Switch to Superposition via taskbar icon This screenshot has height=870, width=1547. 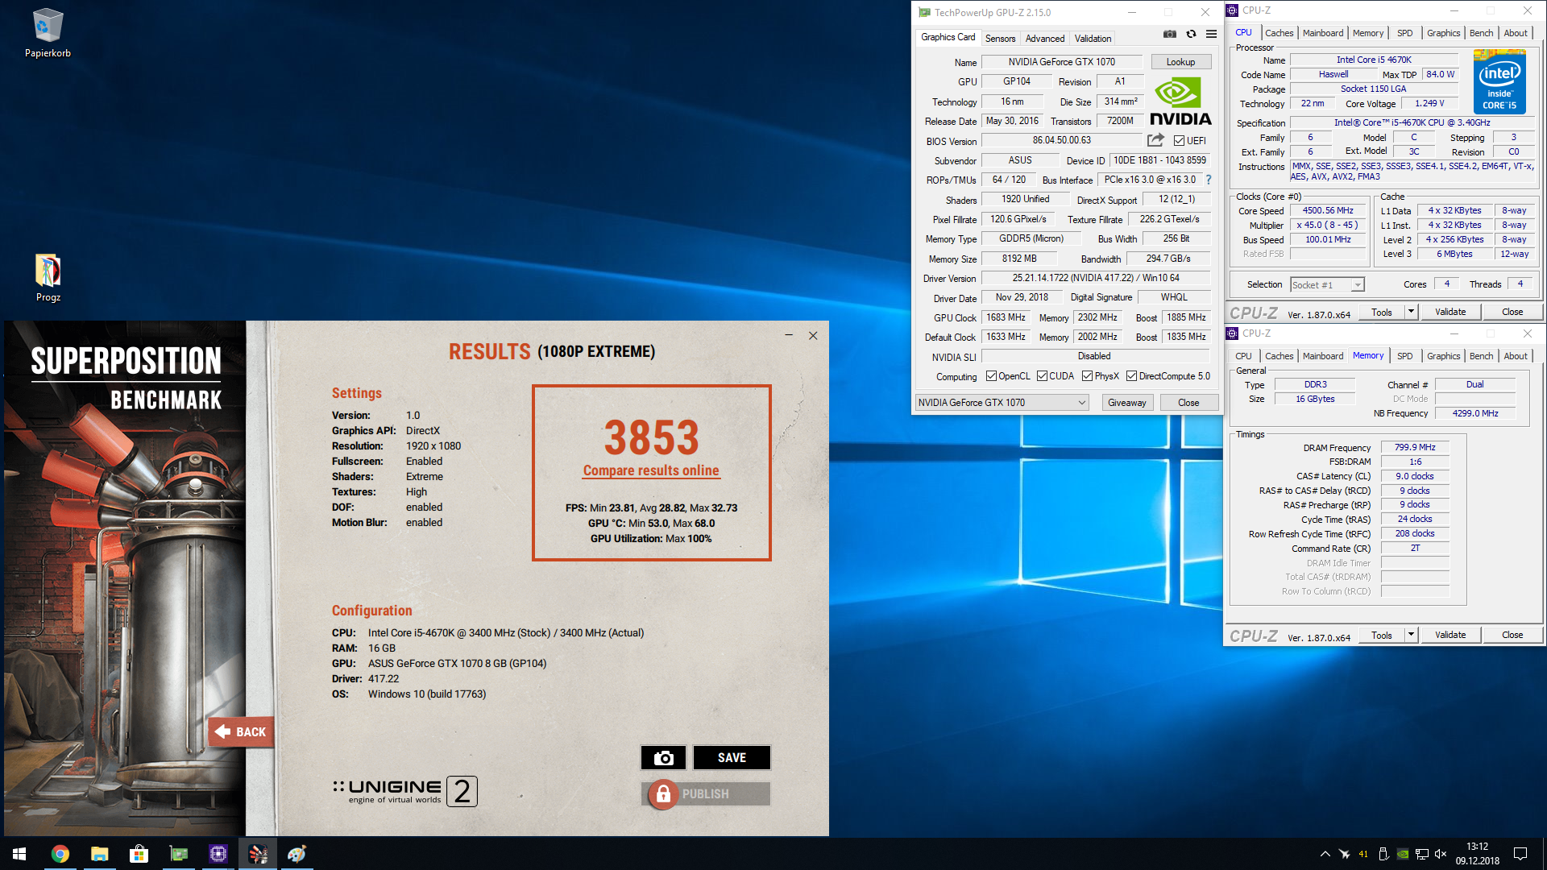pos(258,854)
